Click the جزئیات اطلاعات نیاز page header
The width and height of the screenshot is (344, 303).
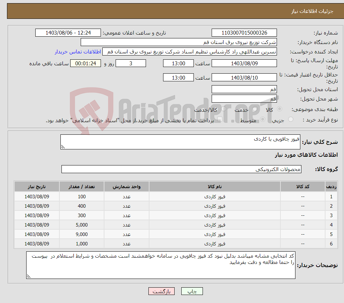pyautogui.click(x=312, y=11)
